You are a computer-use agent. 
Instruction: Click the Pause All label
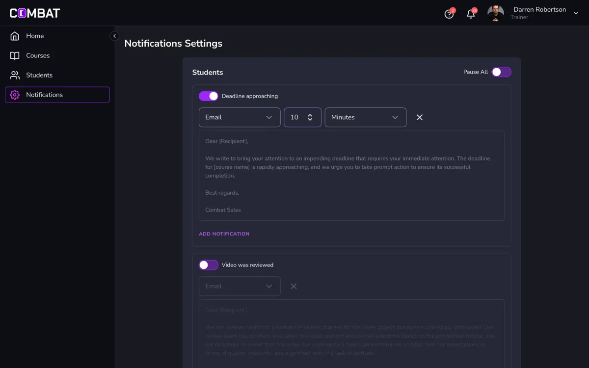coord(476,72)
